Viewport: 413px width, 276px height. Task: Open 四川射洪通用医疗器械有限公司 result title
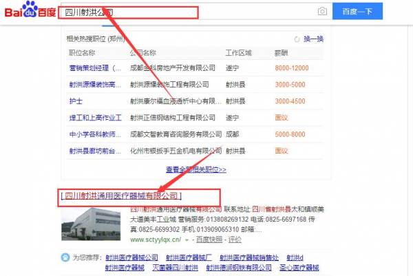pos(122,196)
